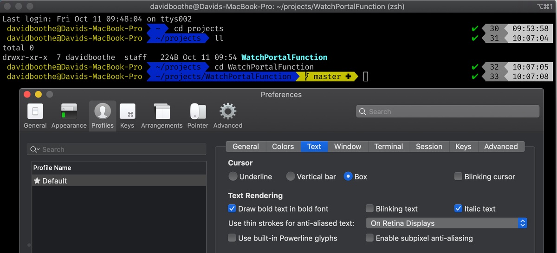Open the thin strokes On Retina Displays dropdown
Image resolution: width=557 pixels, height=253 pixels.
(x=447, y=223)
